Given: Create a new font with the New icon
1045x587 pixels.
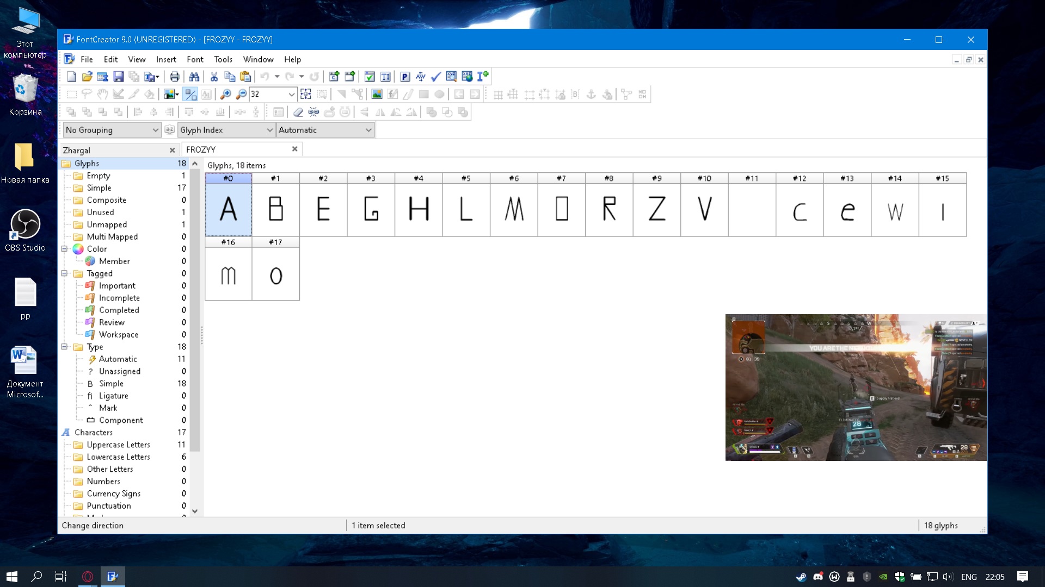Looking at the screenshot, I should pyautogui.click(x=71, y=77).
